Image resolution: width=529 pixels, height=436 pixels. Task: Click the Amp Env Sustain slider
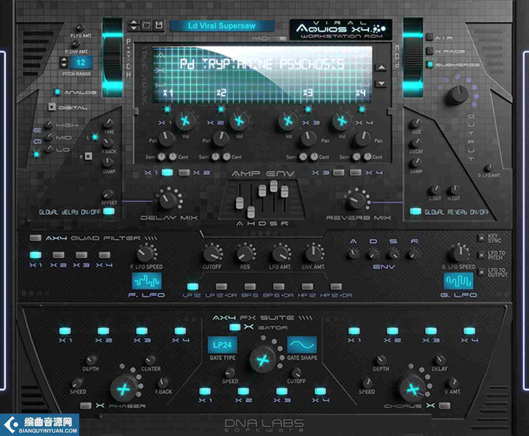tap(273, 186)
